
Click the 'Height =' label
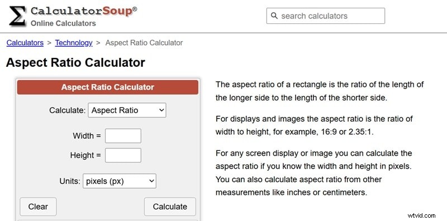click(85, 155)
